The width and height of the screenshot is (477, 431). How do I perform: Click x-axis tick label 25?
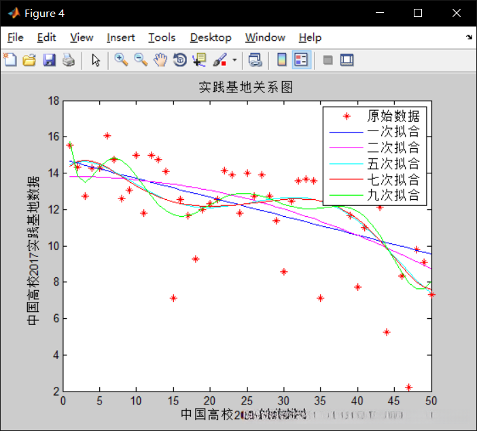[x=247, y=401]
